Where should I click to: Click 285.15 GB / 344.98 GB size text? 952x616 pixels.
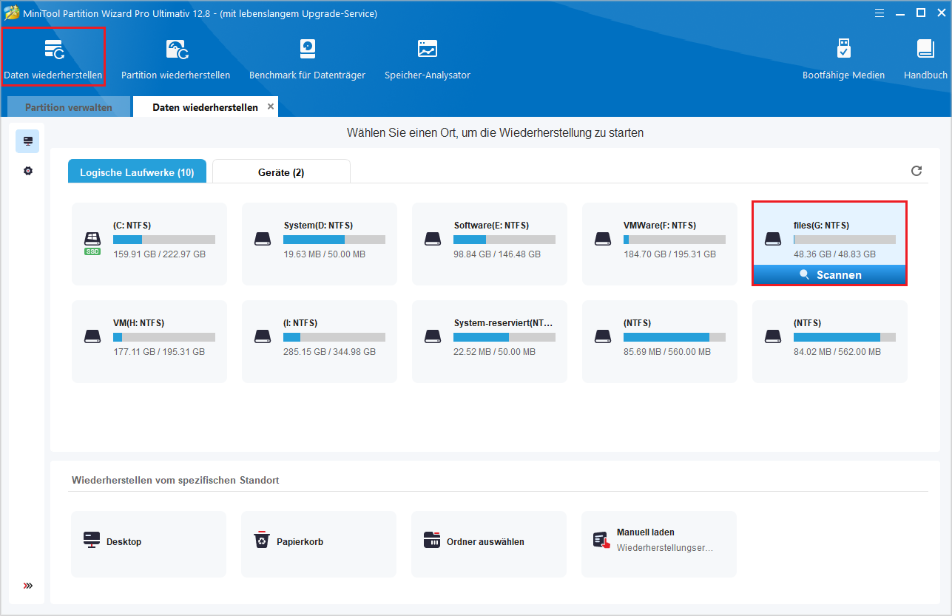pyautogui.click(x=329, y=352)
